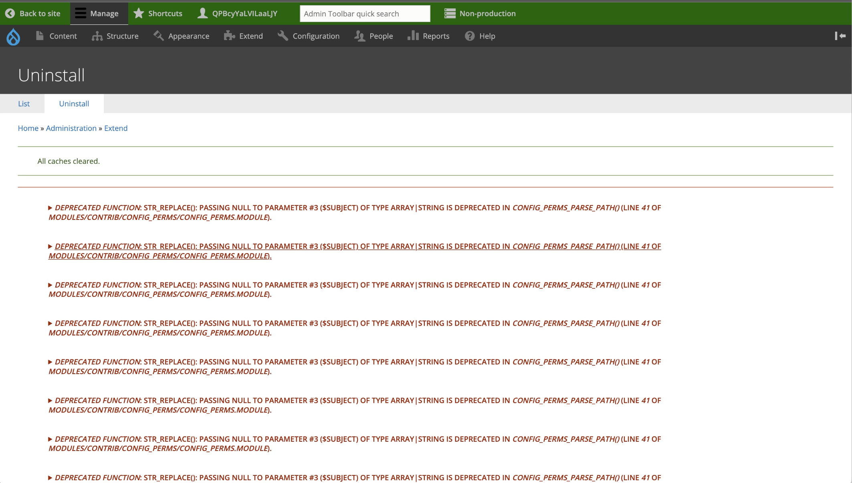Click the Non-production environment icon
The image size is (852, 483).
coord(450,14)
